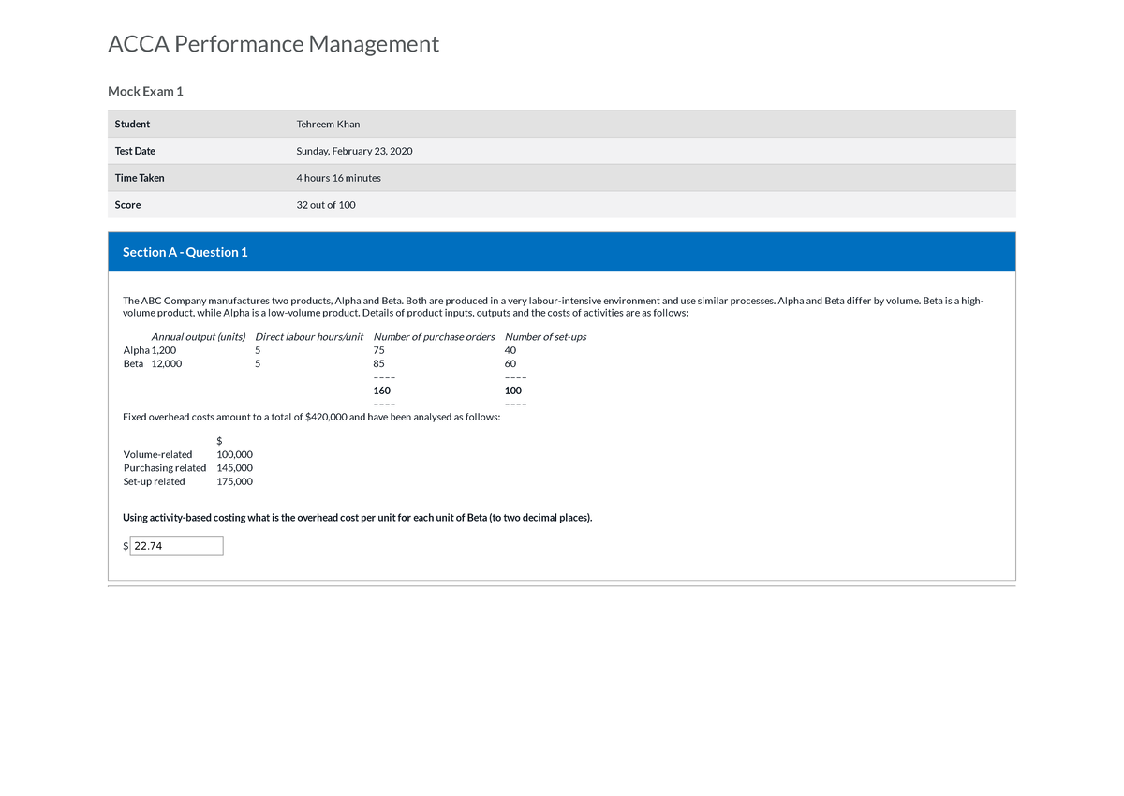This screenshot has height=796, width=1124.
Task: Select Beta's annual output '12,000'
Action: [167, 363]
